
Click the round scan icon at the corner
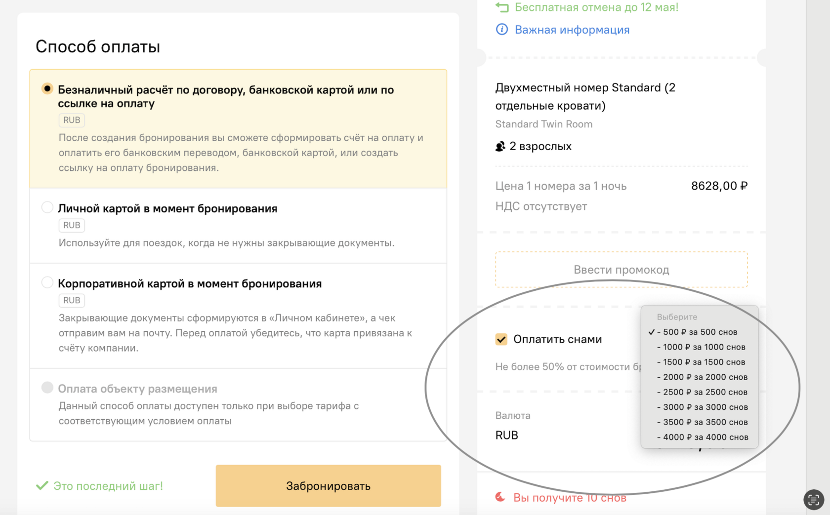[x=814, y=500]
